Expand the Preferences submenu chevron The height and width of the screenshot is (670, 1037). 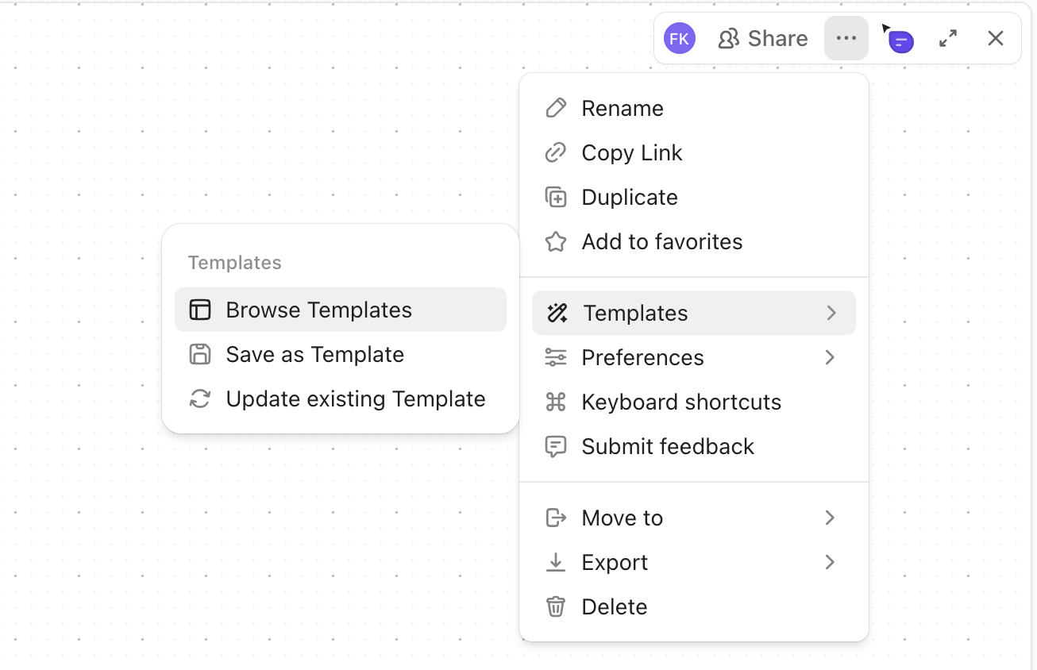point(830,357)
